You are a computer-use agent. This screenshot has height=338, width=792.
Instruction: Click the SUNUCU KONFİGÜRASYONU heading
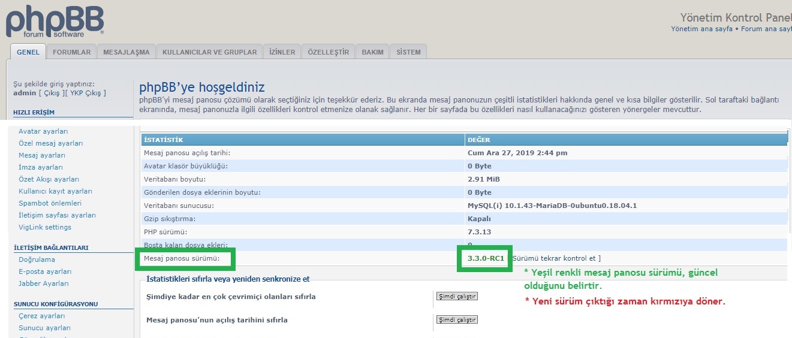56,304
